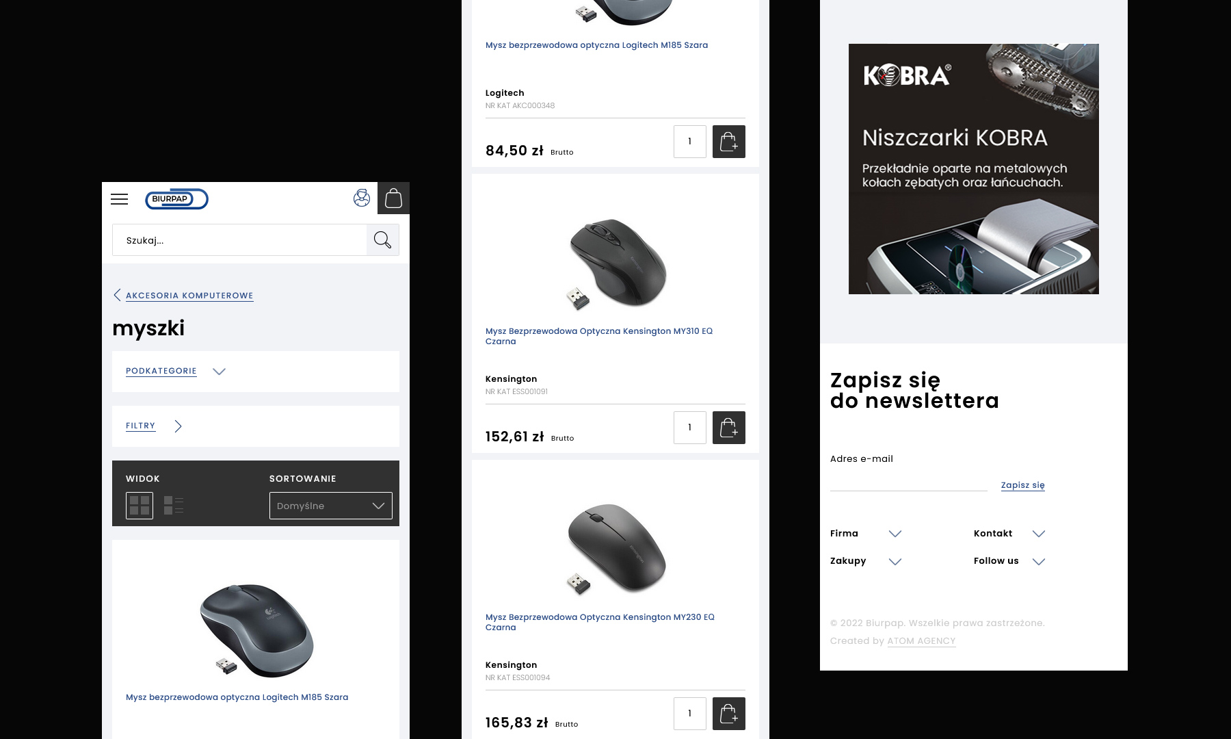
Task: Click the Szukaj search field
Action: click(239, 240)
